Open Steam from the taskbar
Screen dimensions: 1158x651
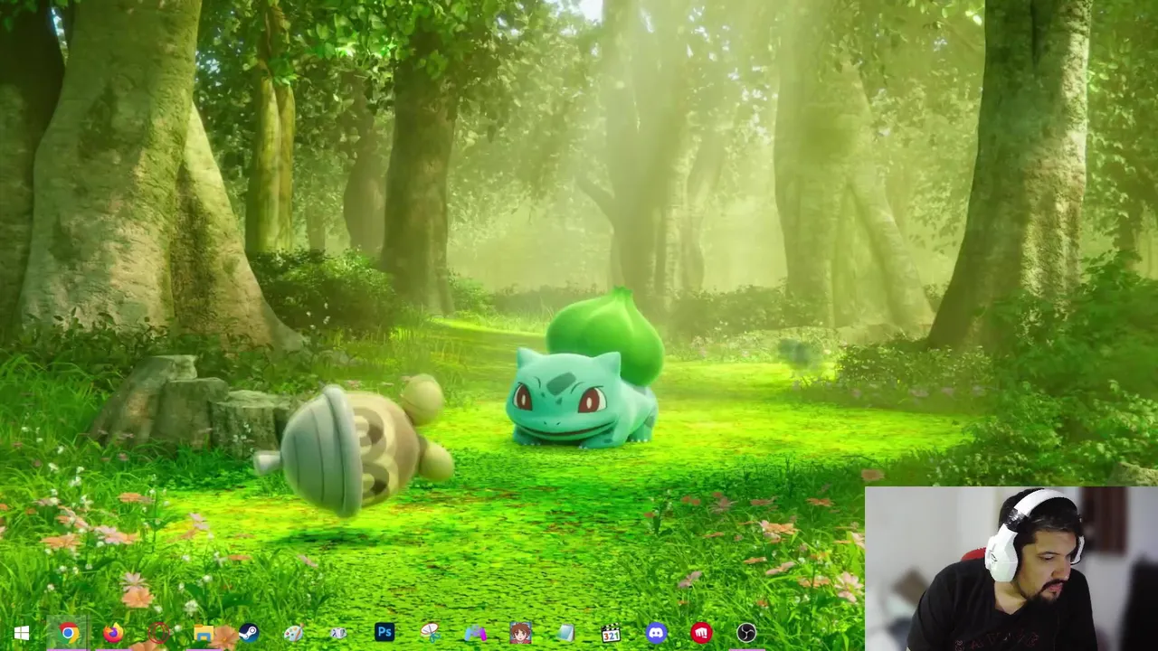[x=249, y=633]
